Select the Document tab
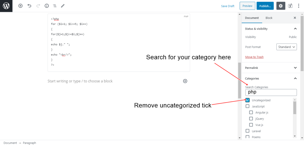 [x=252, y=18]
